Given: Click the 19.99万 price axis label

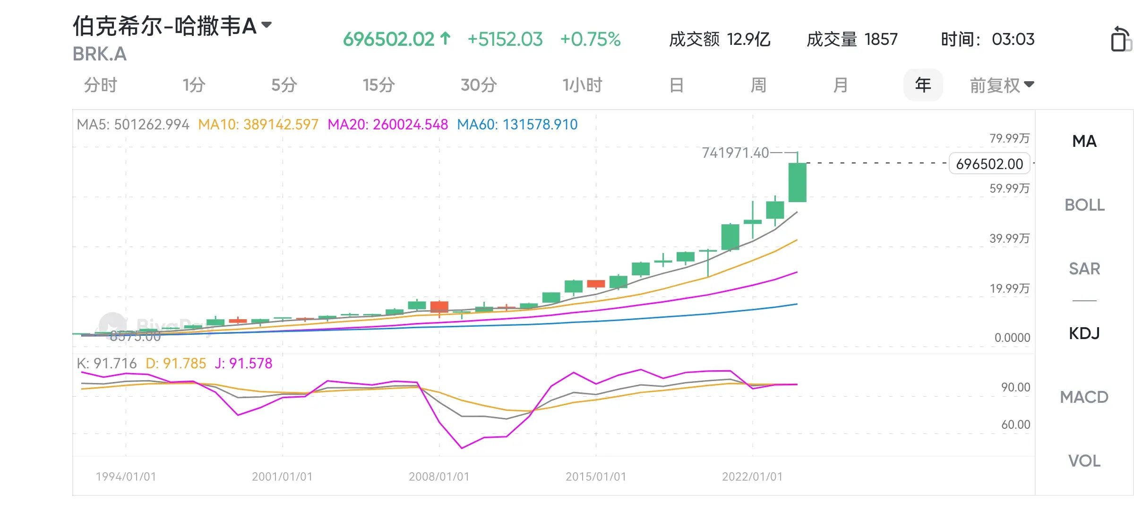Looking at the screenshot, I should click(1009, 289).
